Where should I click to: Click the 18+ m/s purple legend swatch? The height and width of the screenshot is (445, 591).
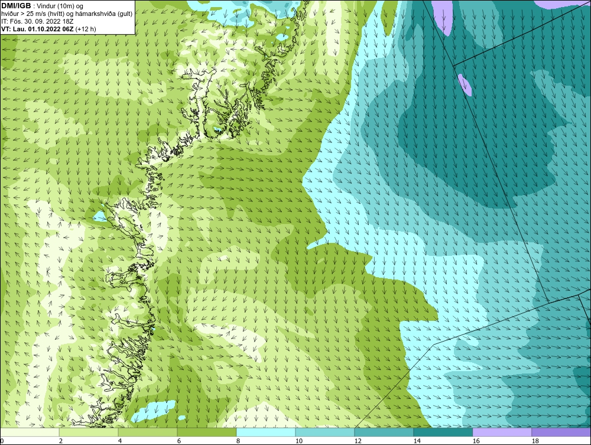coord(561,432)
